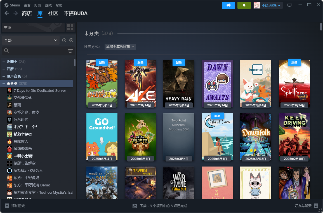The height and width of the screenshot is (213, 323).
Task: Click the 添加游戏 plus icon
Action: 7,206
